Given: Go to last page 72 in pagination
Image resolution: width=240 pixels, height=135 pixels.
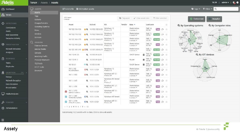Looking at the screenshot, I should 87,107.
